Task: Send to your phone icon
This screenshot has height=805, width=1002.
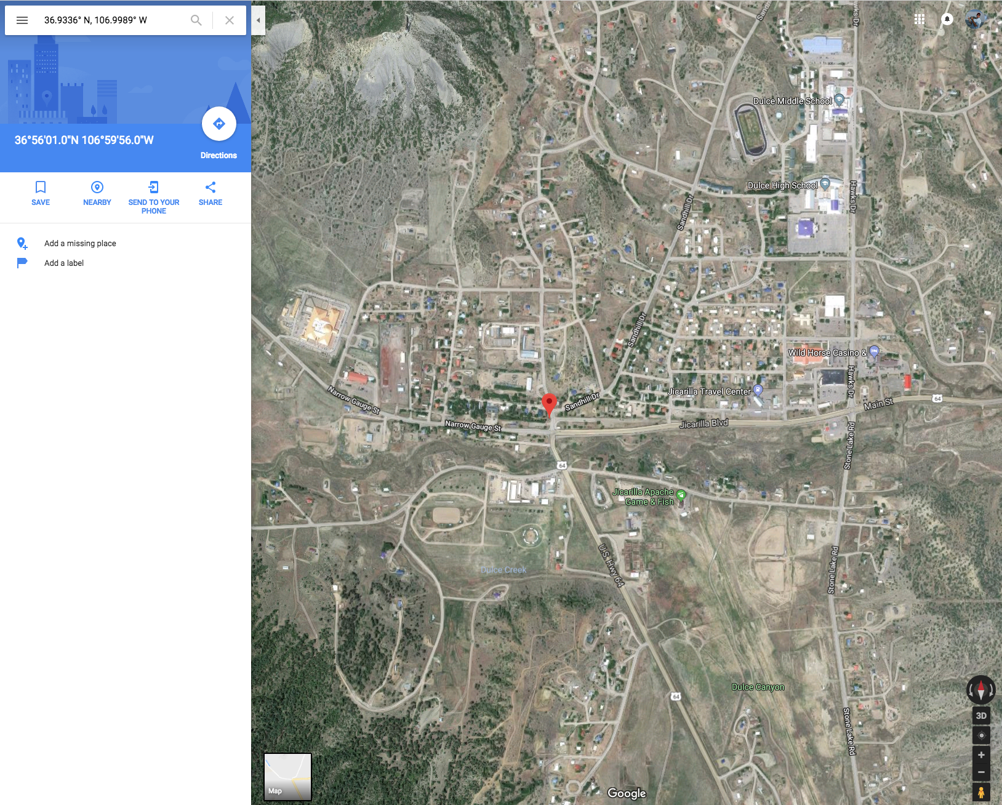Action: pos(154,187)
